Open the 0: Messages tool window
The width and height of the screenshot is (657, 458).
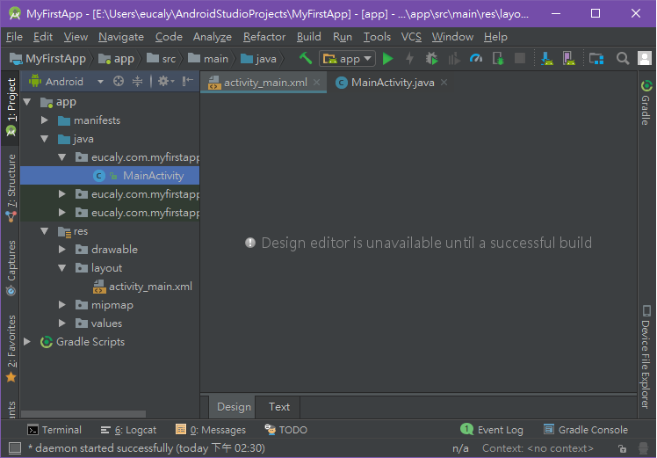pyautogui.click(x=211, y=430)
